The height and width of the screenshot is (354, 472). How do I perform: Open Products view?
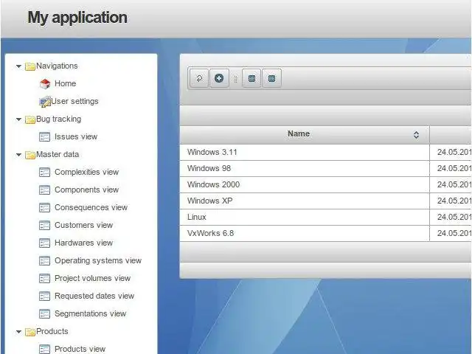coord(80,349)
